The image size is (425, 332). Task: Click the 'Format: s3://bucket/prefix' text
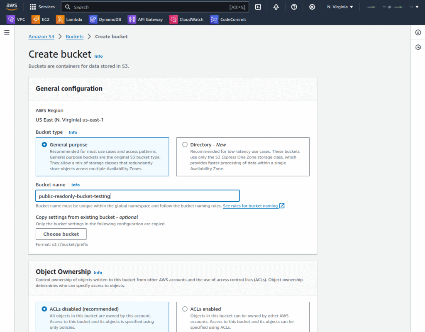point(62,244)
